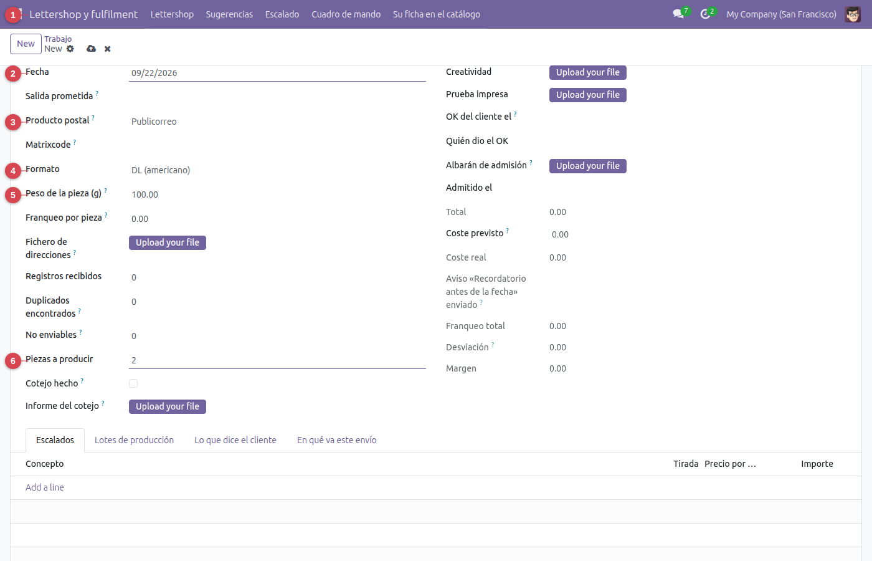872x561 pixels.
Task: Save record with the cloud upload icon
Action: pos(92,49)
